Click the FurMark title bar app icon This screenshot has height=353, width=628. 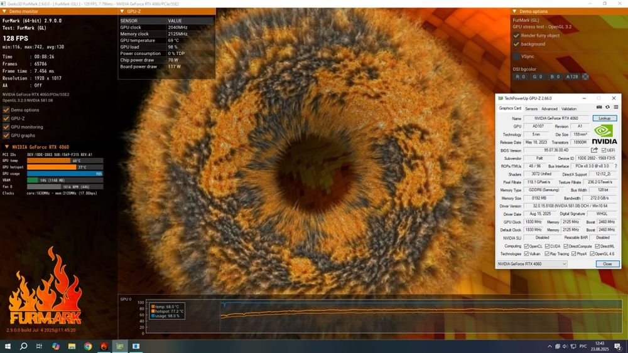(x=3, y=4)
